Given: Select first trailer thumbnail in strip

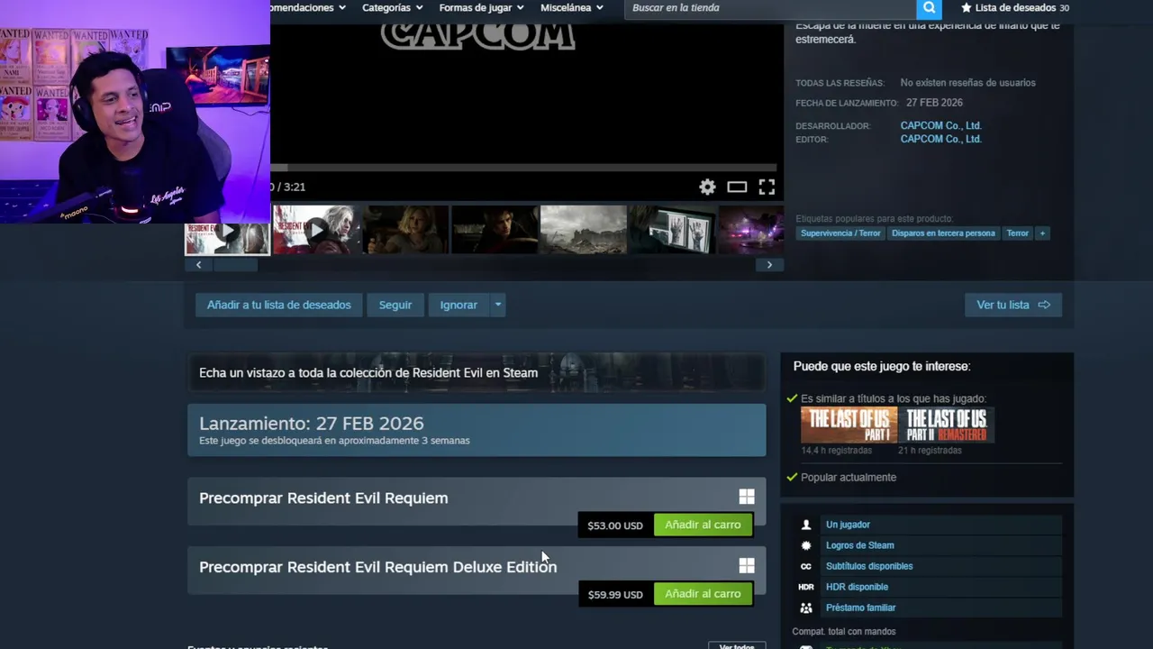Looking at the screenshot, I should click(227, 232).
